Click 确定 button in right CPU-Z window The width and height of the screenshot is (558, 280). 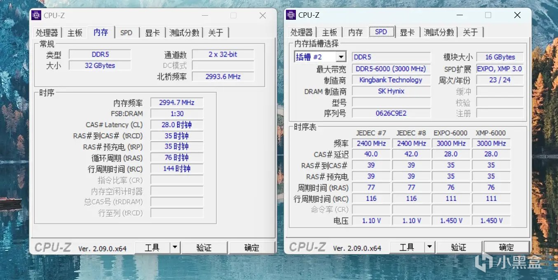click(506, 247)
